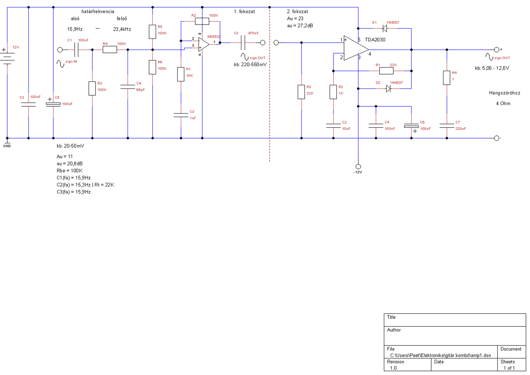The width and height of the screenshot is (530, 375).
Task: Click the '1. fokozat' stage label
Action: (x=244, y=12)
